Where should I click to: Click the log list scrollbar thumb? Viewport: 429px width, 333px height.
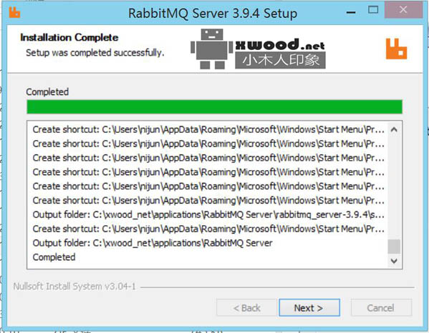tap(394, 247)
